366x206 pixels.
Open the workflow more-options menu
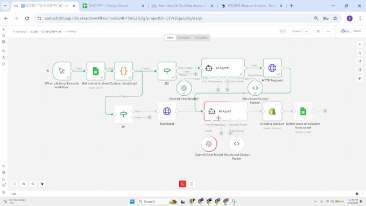pyautogui.click(x=328, y=31)
